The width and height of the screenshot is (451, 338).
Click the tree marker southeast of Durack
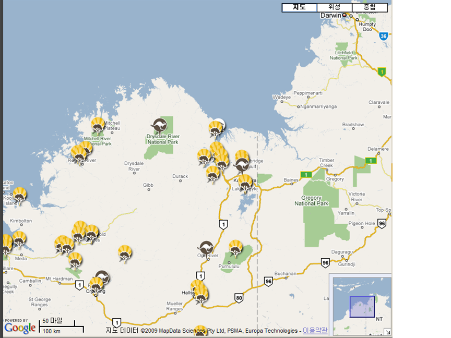tap(213, 174)
